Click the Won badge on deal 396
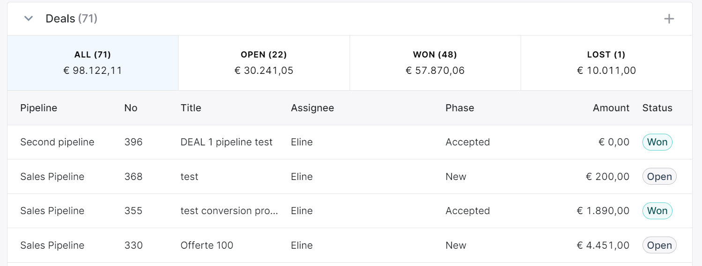Viewport: 702px width, 266px height. click(657, 142)
